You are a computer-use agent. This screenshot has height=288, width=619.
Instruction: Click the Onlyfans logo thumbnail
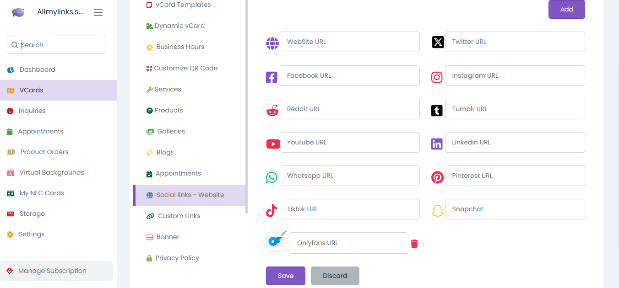click(275, 241)
